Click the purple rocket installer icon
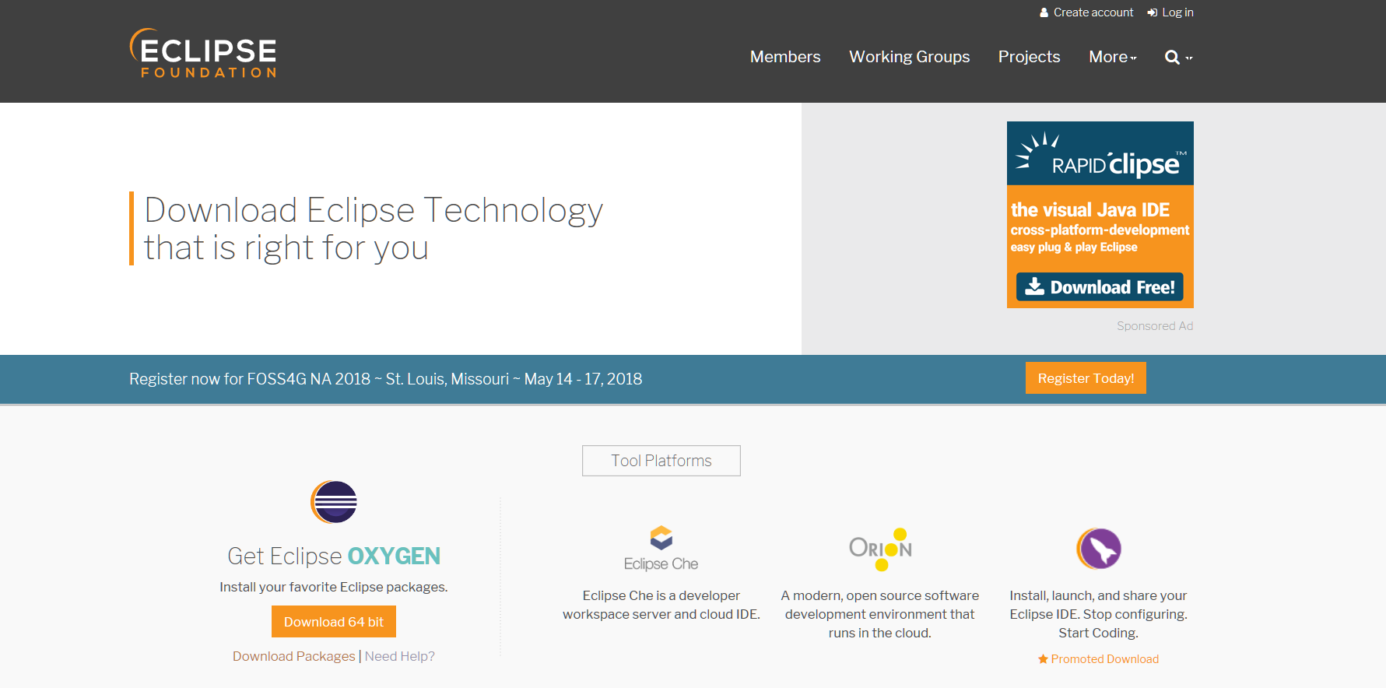The height and width of the screenshot is (688, 1386). pos(1099,549)
